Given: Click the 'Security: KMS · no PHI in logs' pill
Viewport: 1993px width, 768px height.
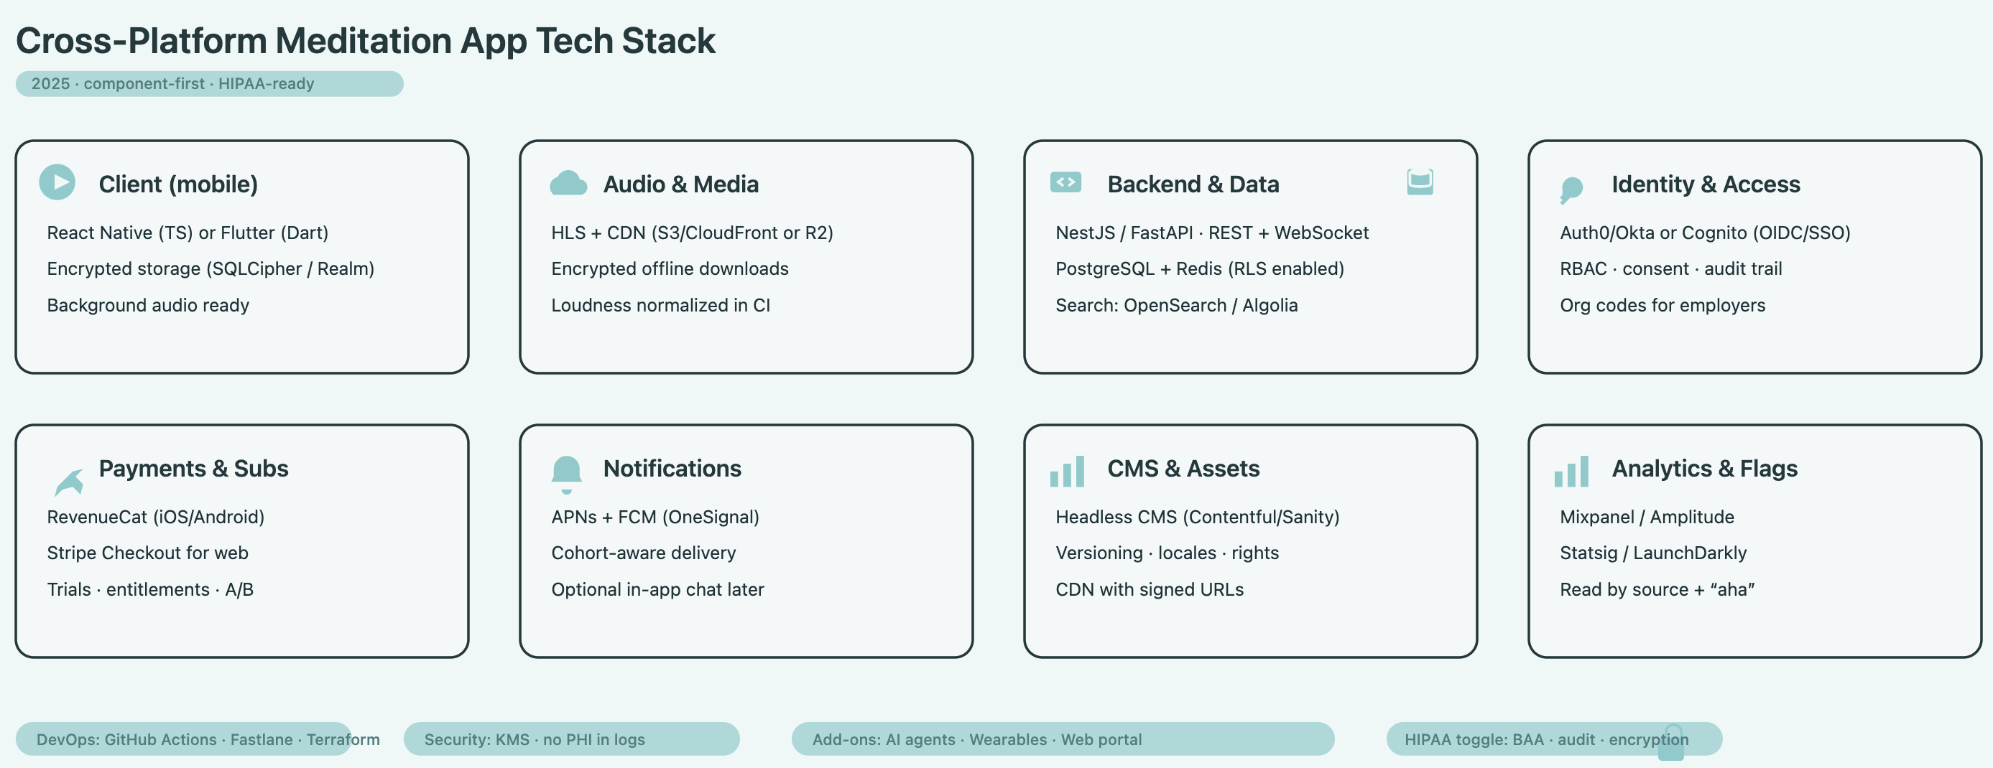Looking at the screenshot, I should 571,739.
